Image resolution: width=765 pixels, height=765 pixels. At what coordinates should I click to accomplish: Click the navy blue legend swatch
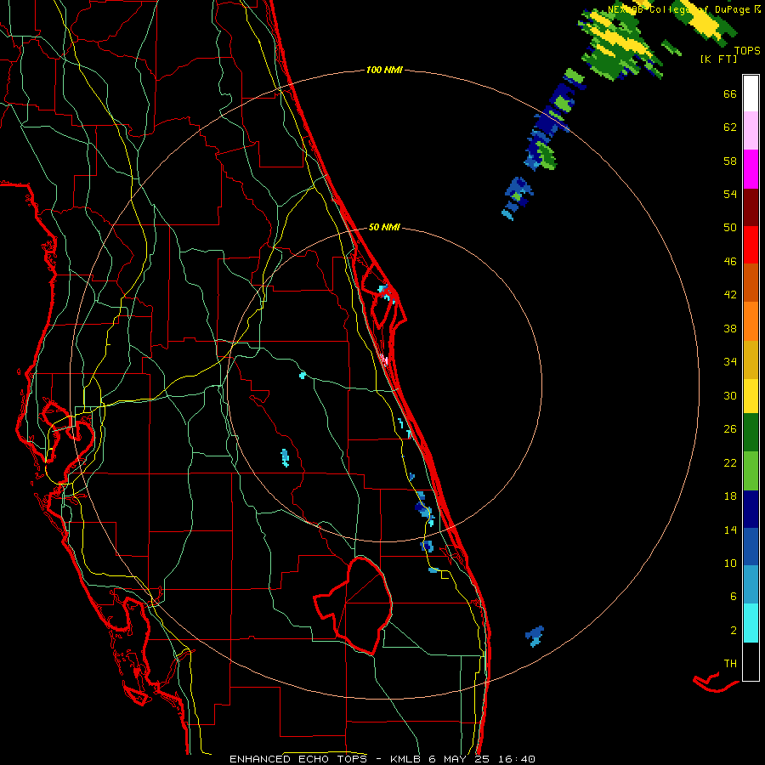[751, 509]
